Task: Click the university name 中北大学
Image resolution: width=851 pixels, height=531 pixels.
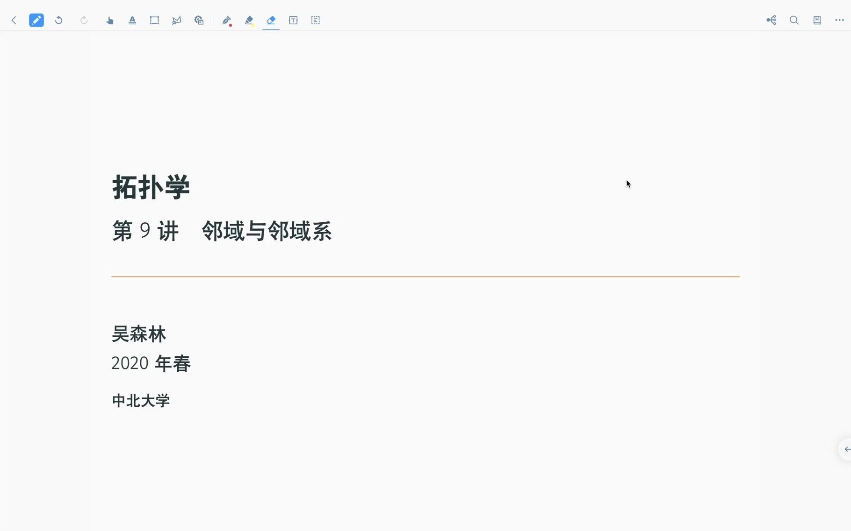Action: coord(141,401)
